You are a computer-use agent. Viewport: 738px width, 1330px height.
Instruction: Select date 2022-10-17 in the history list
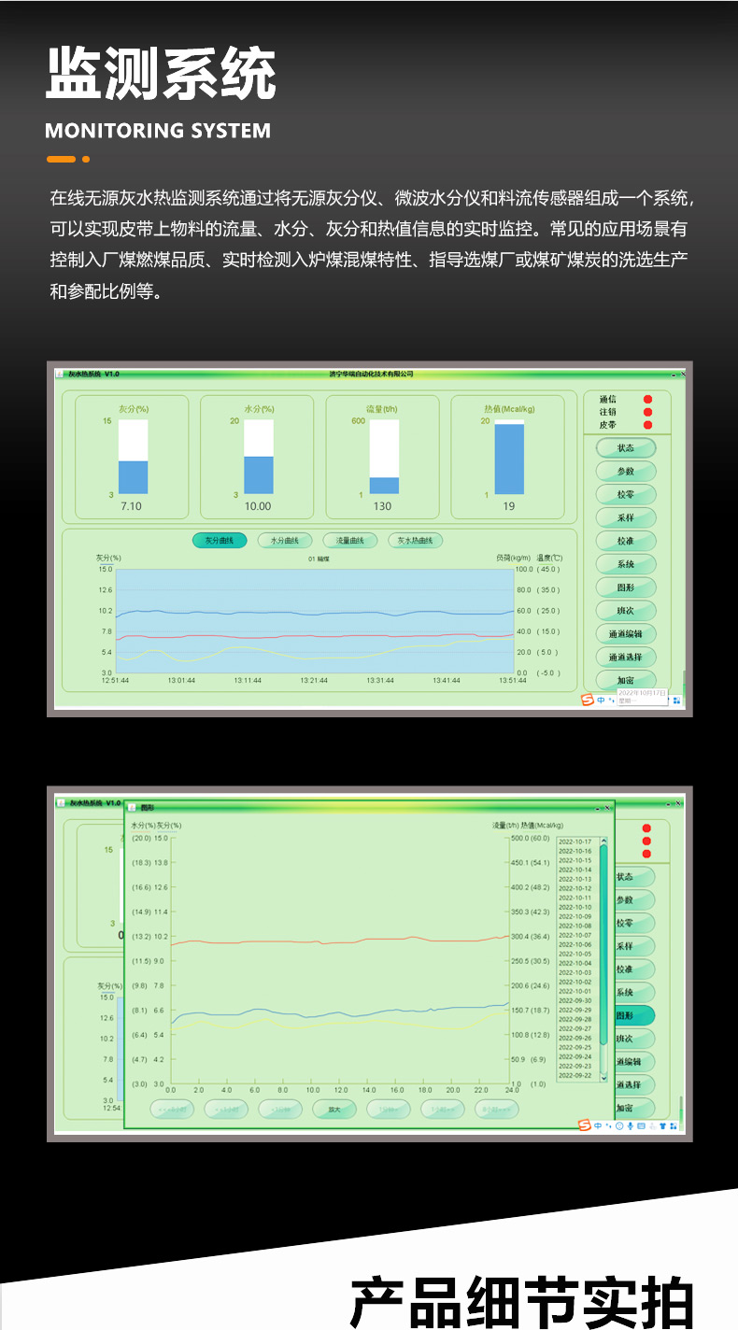[575, 842]
